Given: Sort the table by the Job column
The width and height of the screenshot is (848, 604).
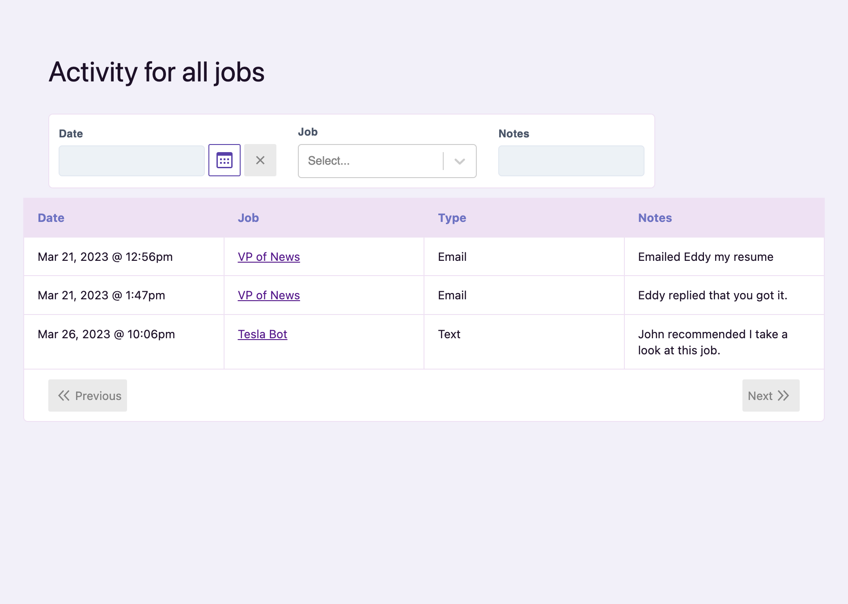Looking at the screenshot, I should click(x=248, y=218).
